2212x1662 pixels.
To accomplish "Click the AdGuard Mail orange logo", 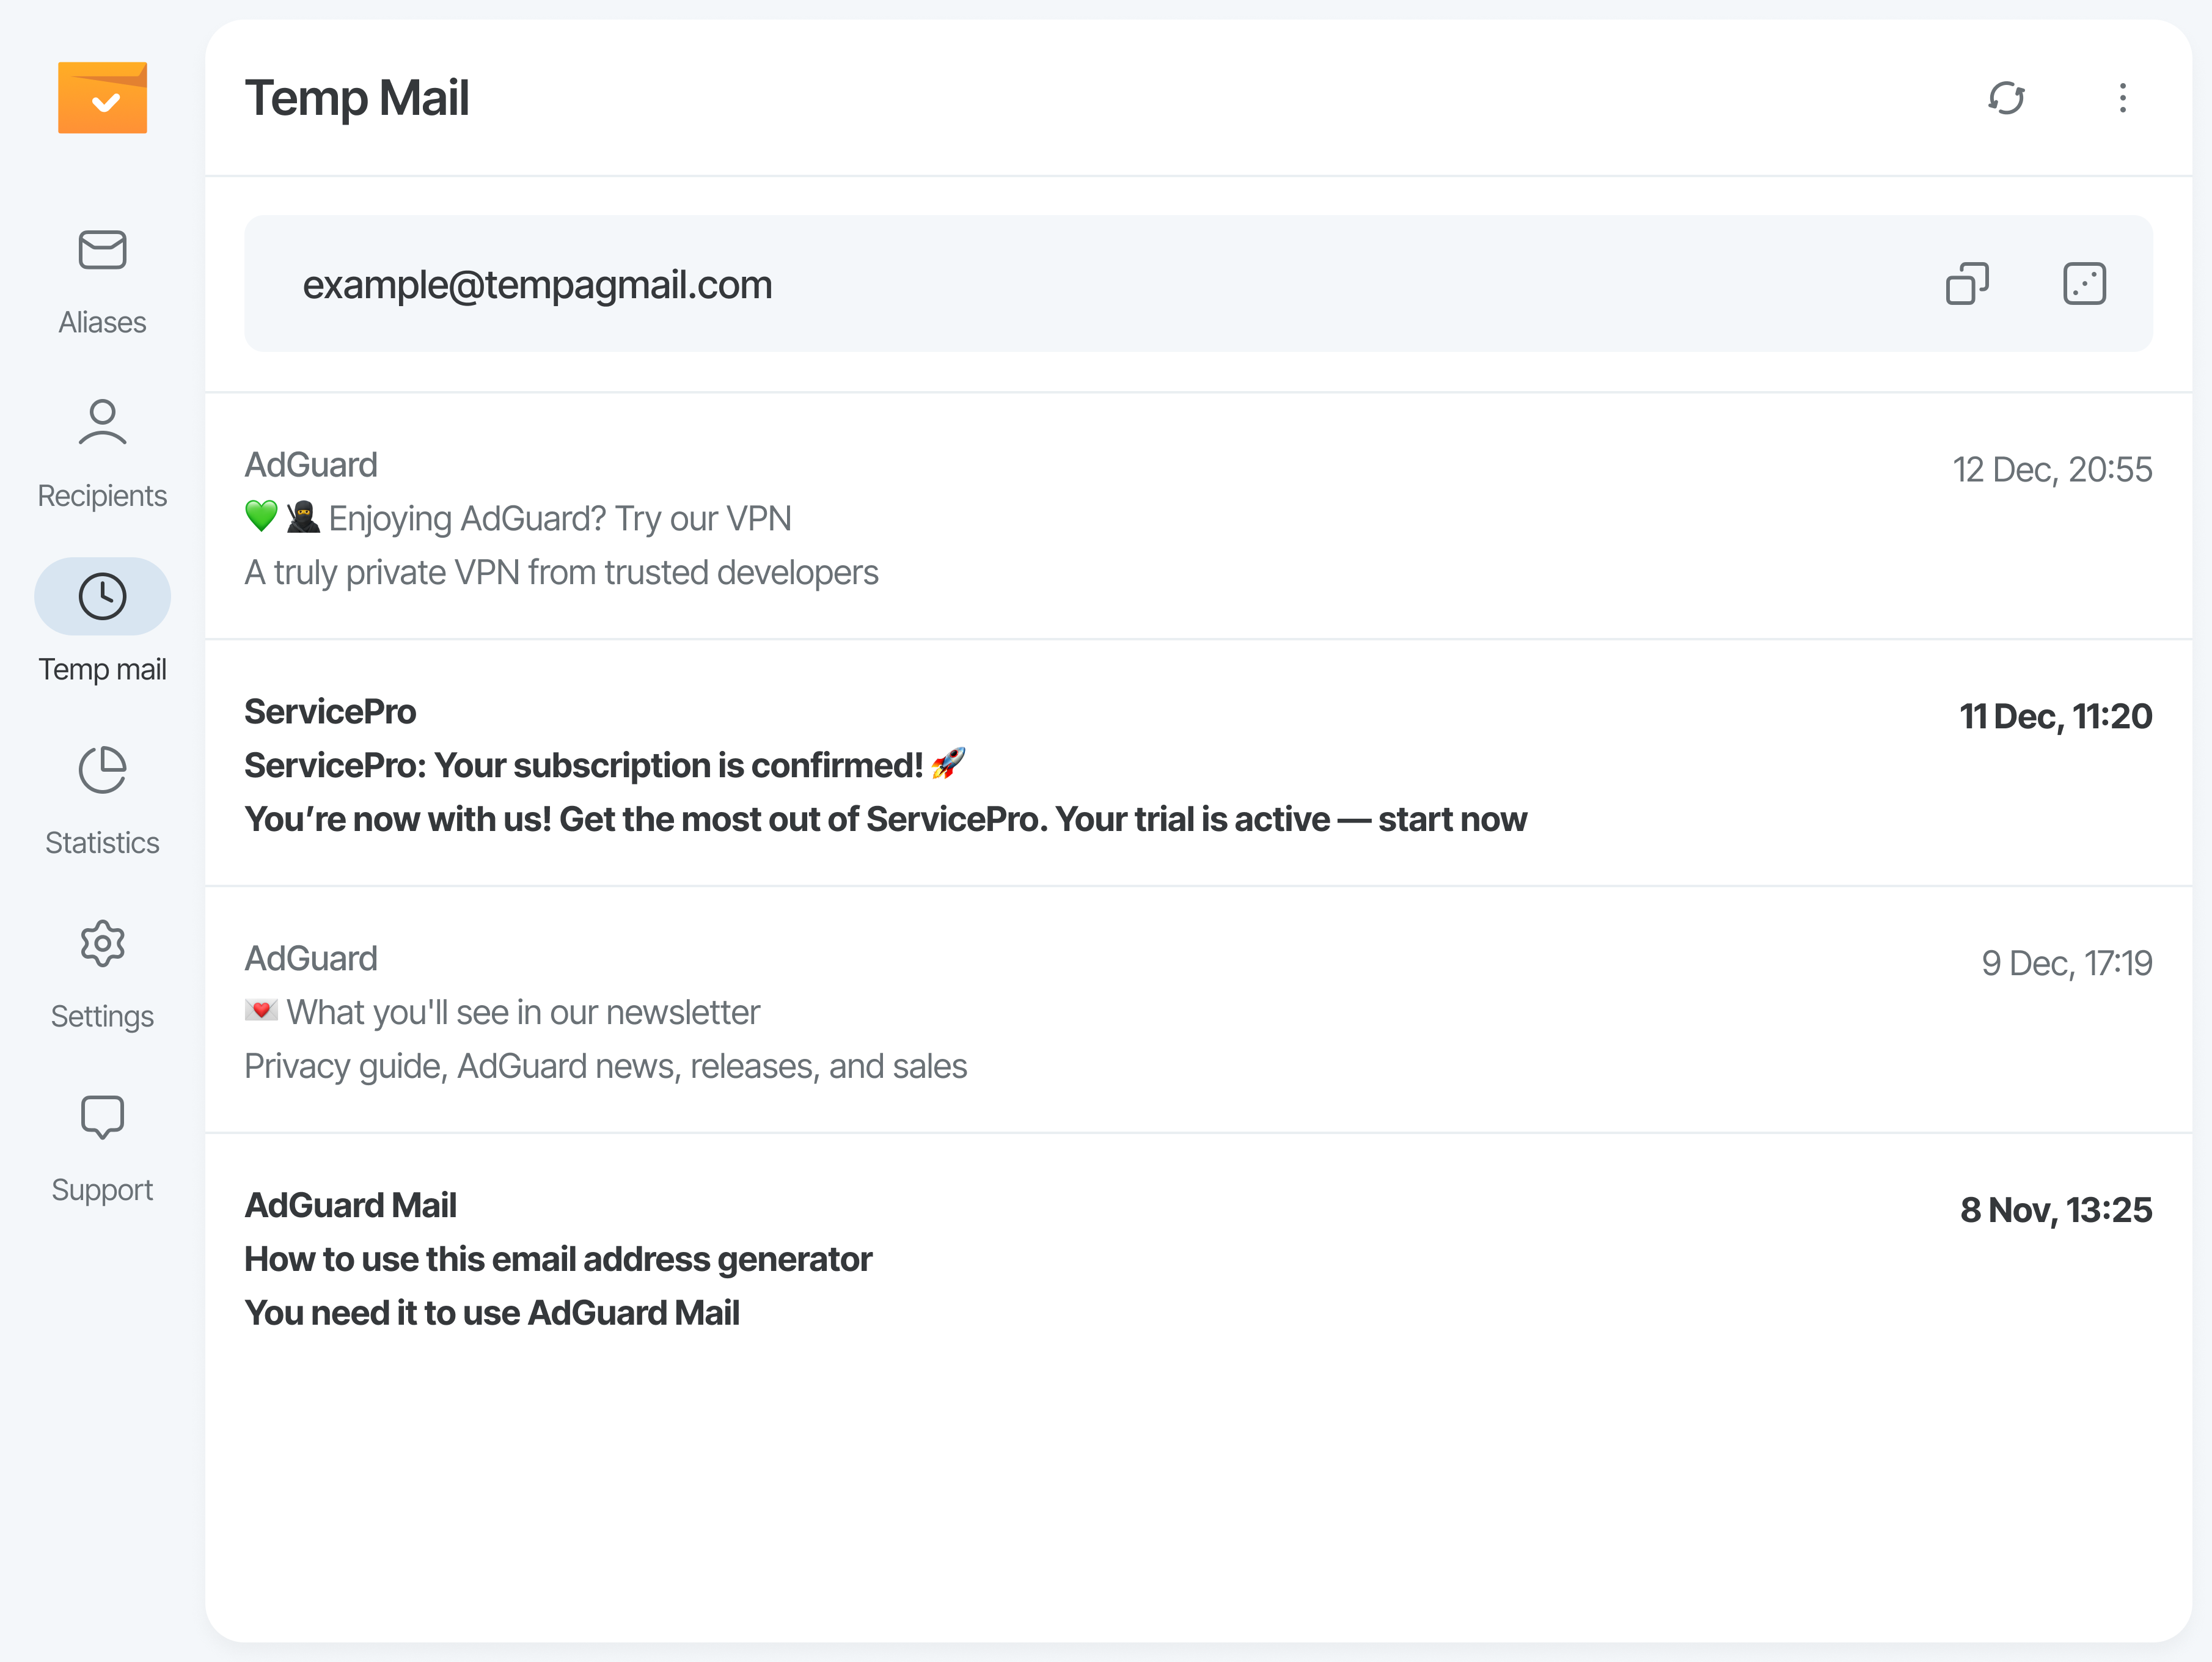I will pyautogui.click(x=102, y=98).
